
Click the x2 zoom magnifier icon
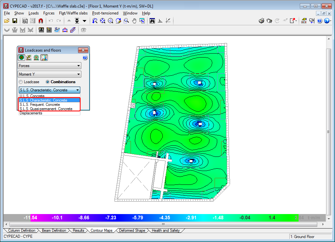pos(110,21)
